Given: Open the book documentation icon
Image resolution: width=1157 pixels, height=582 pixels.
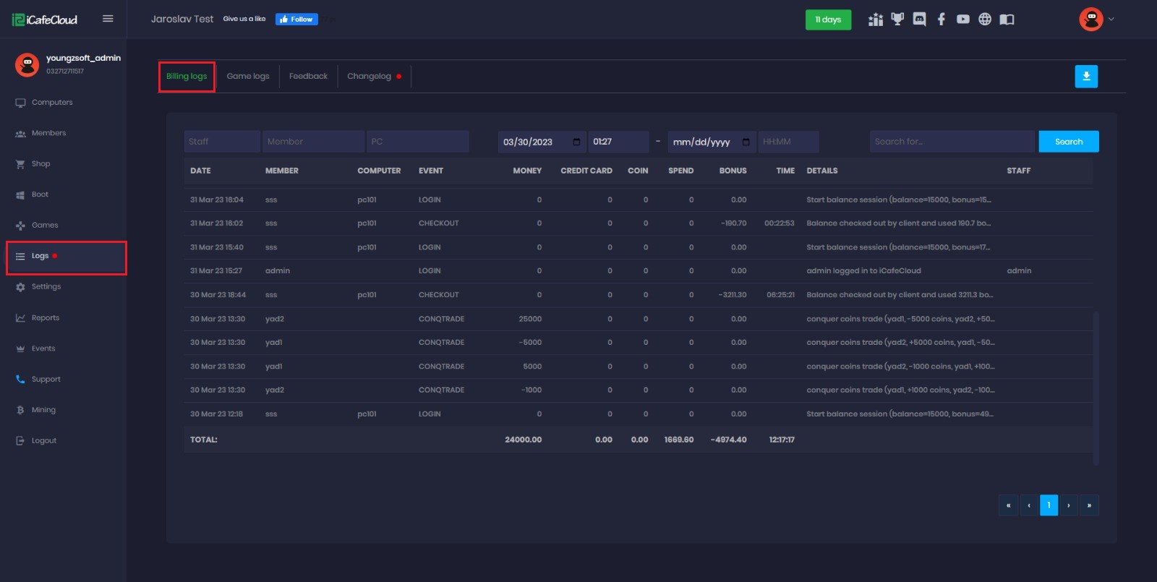Looking at the screenshot, I should click(1007, 20).
